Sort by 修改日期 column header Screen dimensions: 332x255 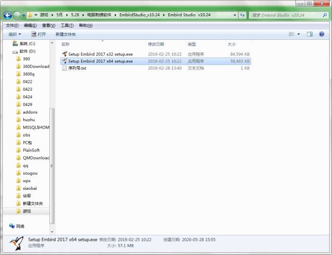[x=156, y=44]
